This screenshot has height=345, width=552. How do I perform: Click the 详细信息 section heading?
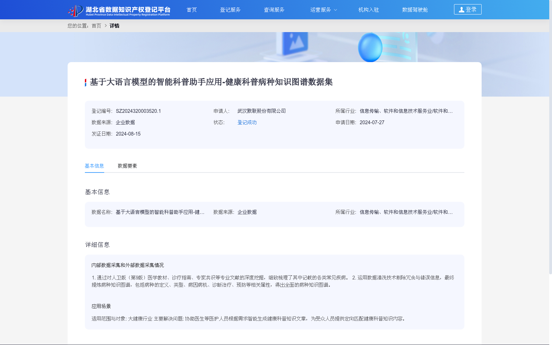tap(97, 245)
